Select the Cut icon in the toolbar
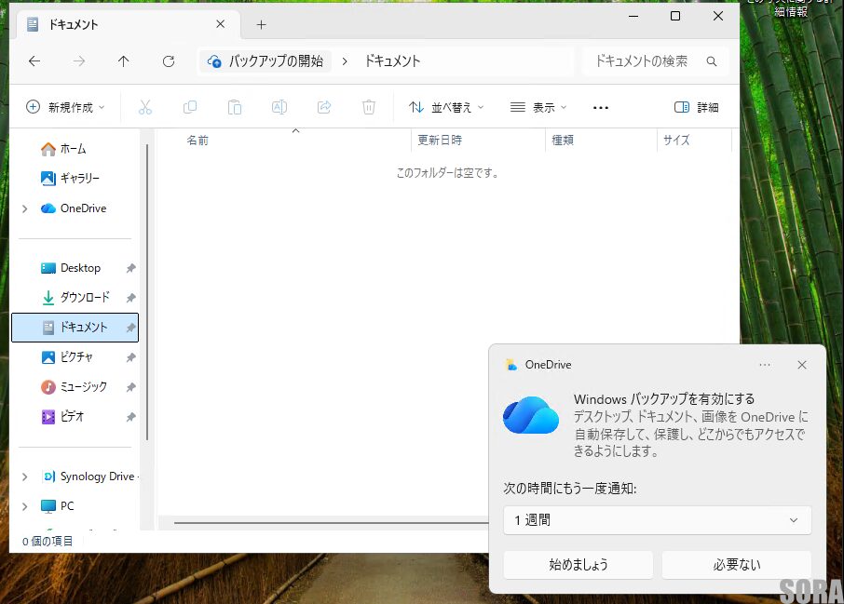The width and height of the screenshot is (844, 604). (x=145, y=106)
